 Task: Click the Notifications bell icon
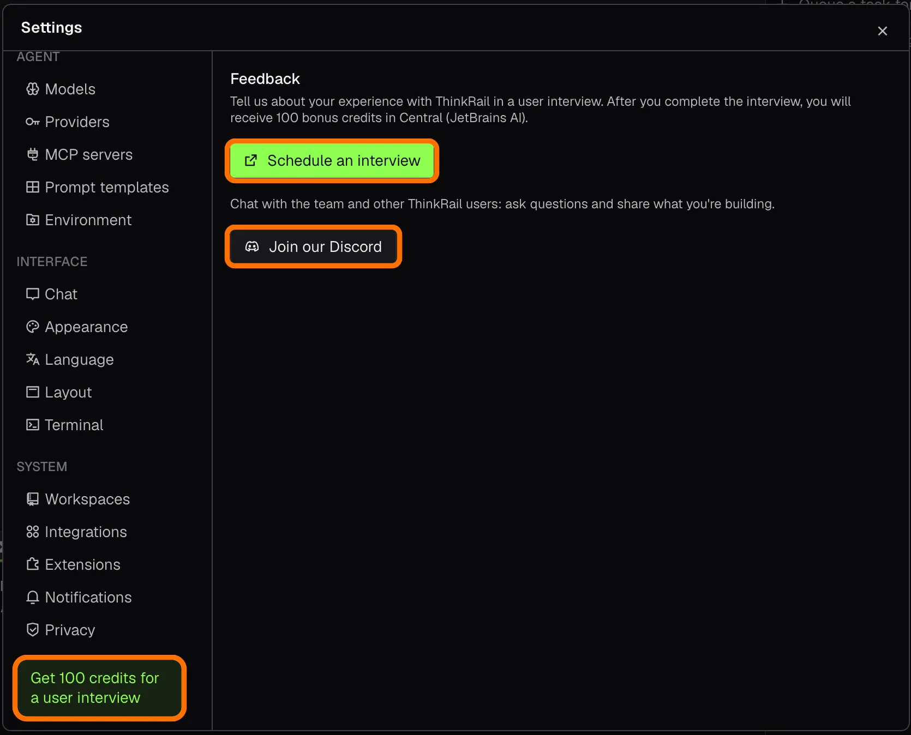33,597
